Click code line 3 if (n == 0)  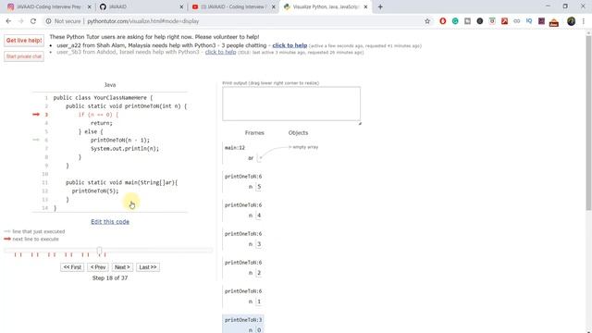[98, 115]
